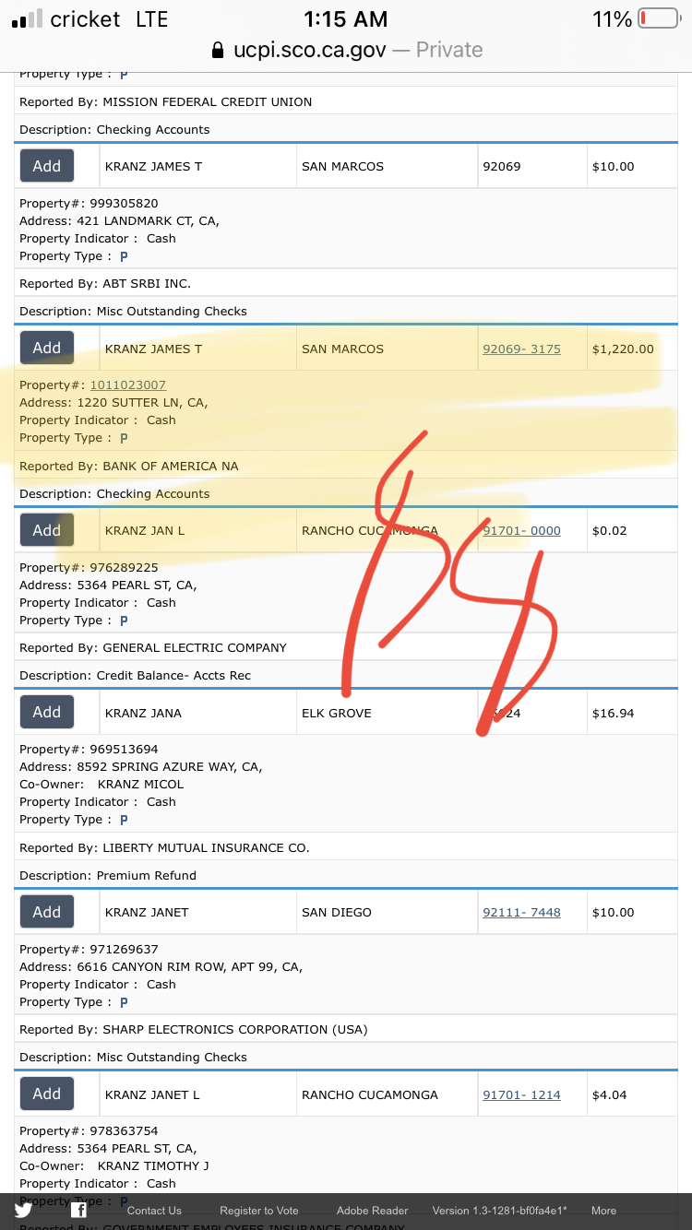Screen dimensions: 692x1230
Task: Select Description: Premium Refund
Action: click(x=108, y=876)
